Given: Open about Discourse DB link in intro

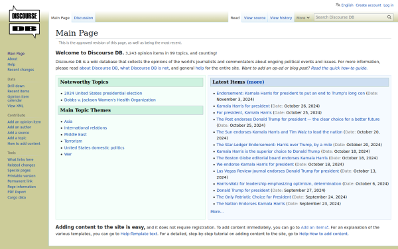Looking at the screenshot, I should (98, 68).
